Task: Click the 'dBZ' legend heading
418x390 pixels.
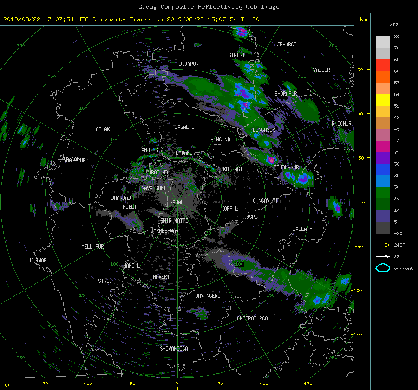Action: (x=394, y=25)
